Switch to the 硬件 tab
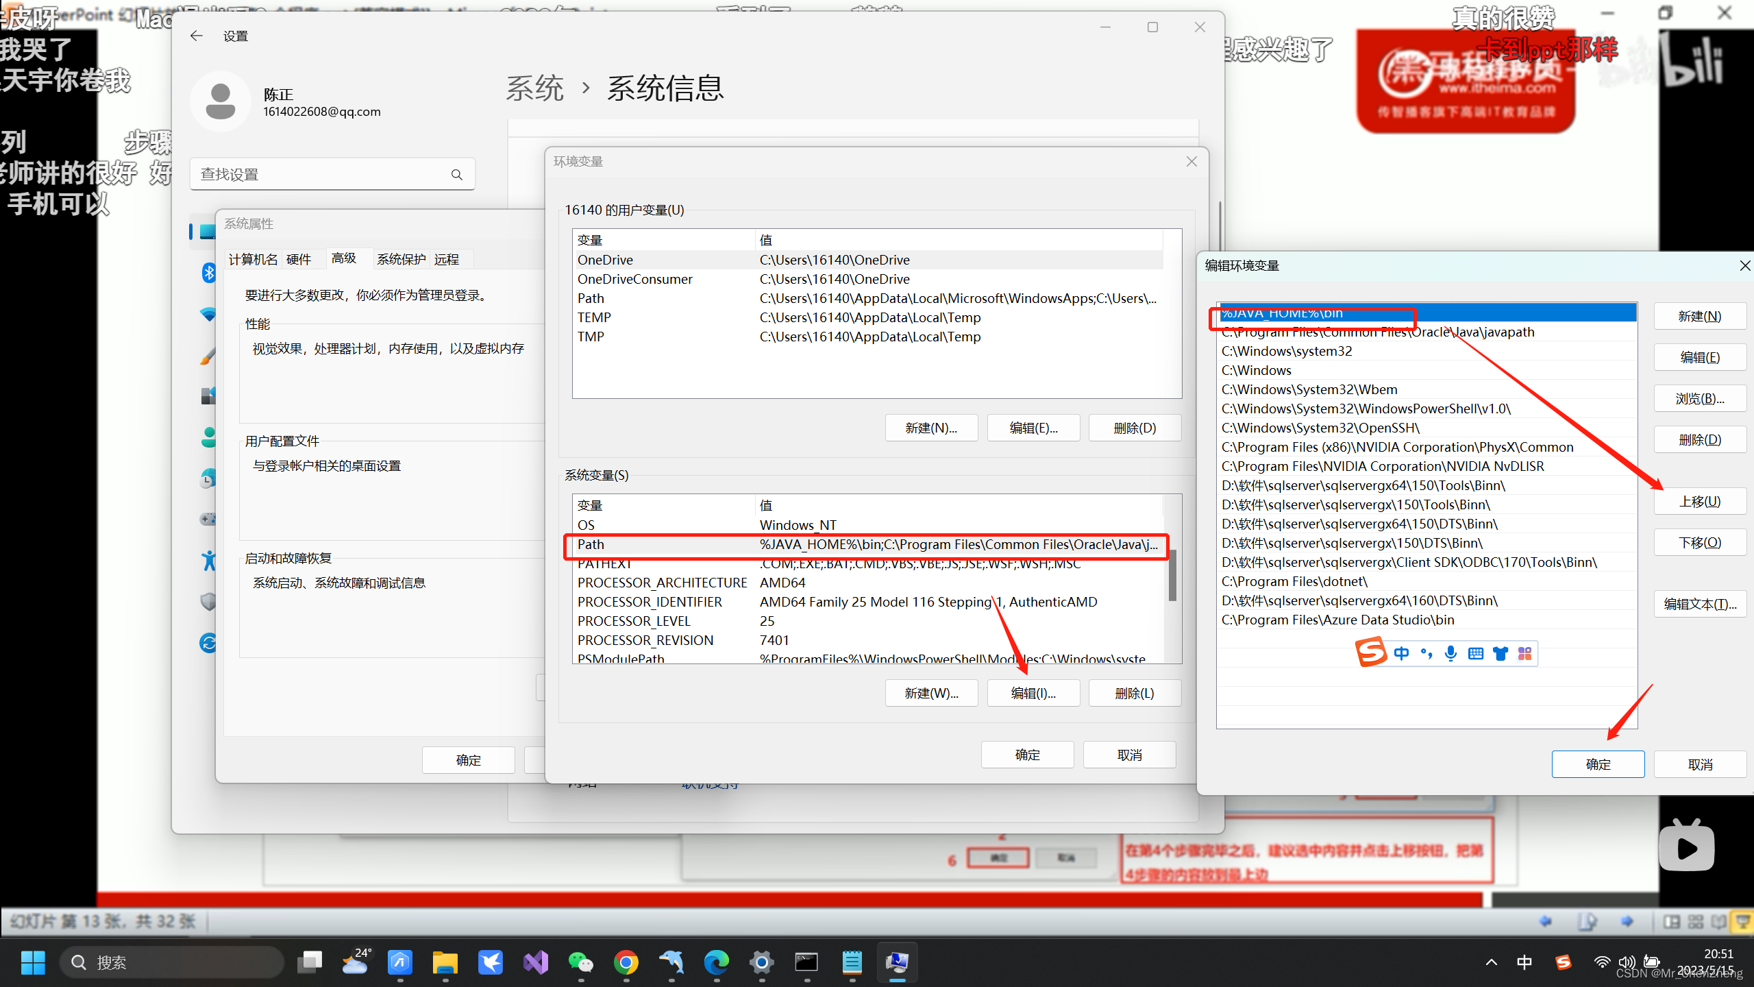This screenshot has width=1754, height=987. coord(299,259)
